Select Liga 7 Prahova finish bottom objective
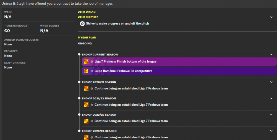 tap(179, 62)
